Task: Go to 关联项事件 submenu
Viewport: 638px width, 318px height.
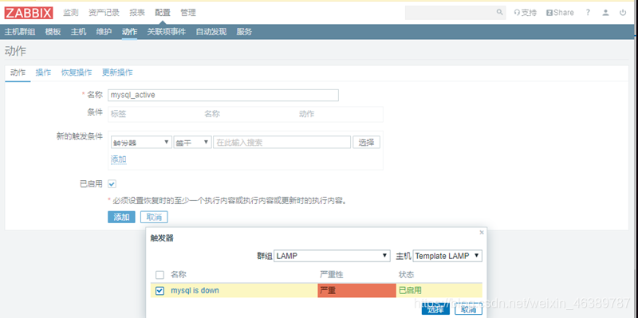Action: click(167, 32)
